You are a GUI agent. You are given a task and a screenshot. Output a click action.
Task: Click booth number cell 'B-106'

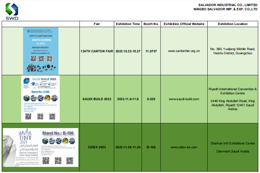pos(151,147)
